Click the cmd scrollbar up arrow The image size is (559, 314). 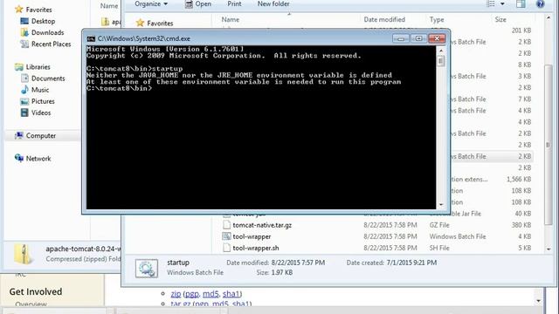pos(441,51)
